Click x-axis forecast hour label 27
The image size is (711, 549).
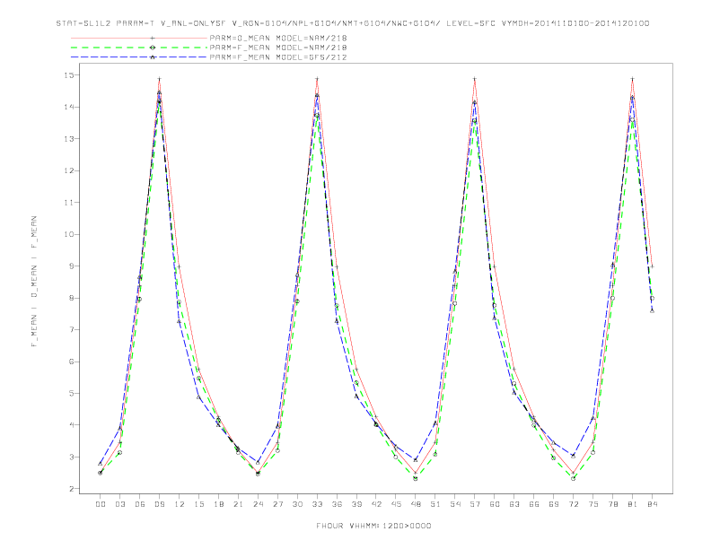[x=278, y=504]
